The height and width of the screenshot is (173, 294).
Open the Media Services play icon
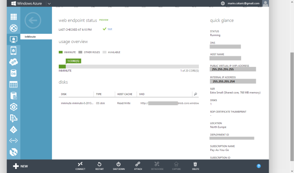(13, 107)
